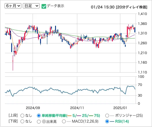The width and height of the screenshot is (152, 127).
Task: Click the RSI(14) label text
Action: 122,122
